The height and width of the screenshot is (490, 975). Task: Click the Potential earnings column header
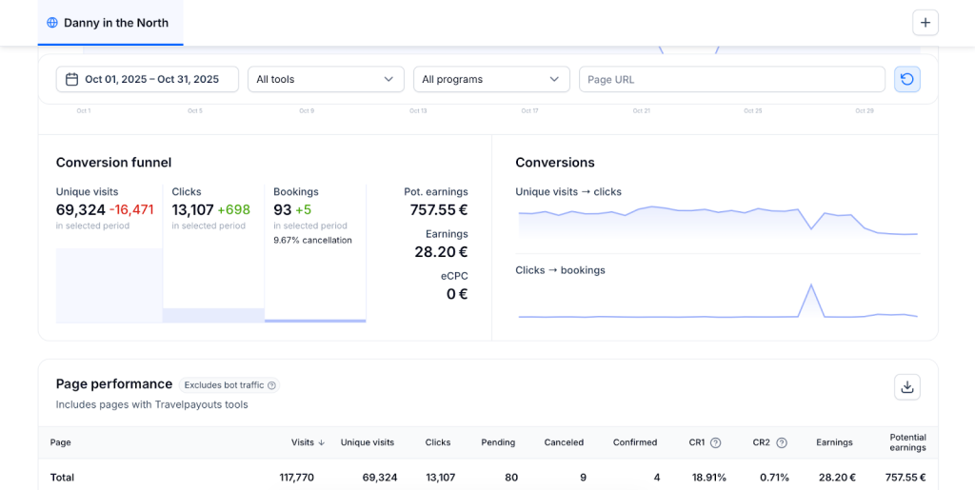(907, 442)
